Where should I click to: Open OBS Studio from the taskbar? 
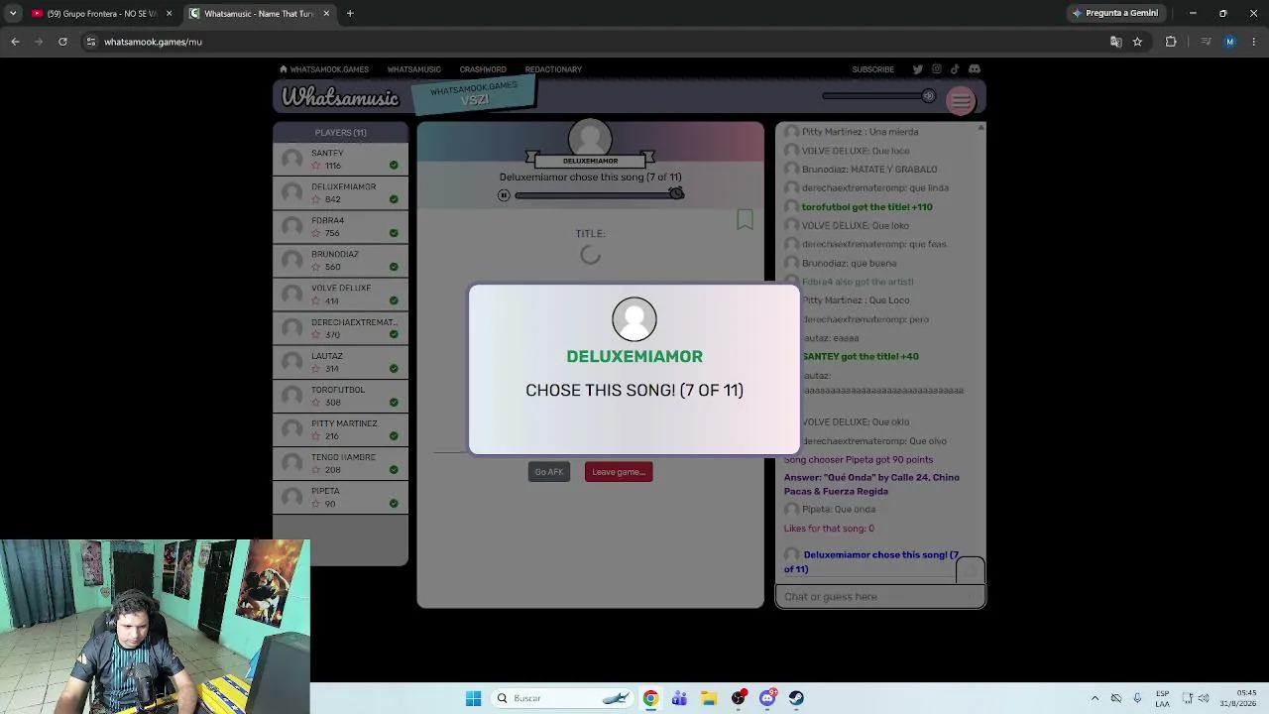coord(738,698)
